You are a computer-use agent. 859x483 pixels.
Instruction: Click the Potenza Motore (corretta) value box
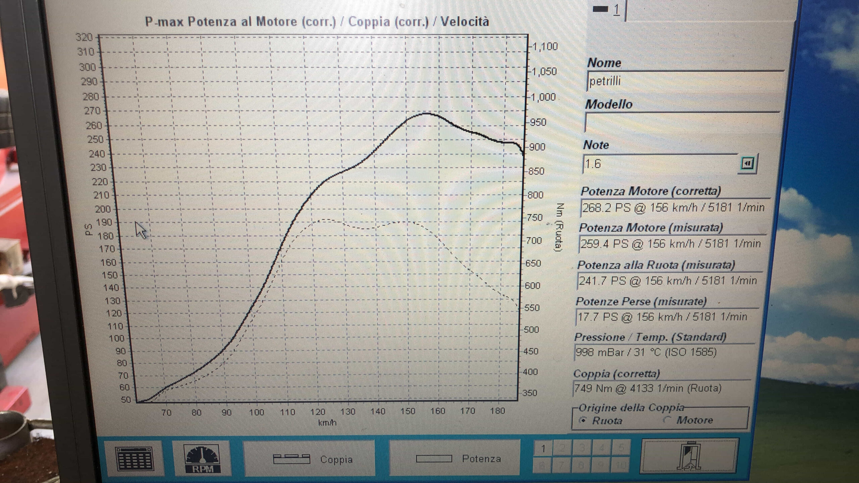(x=674, y=208)
